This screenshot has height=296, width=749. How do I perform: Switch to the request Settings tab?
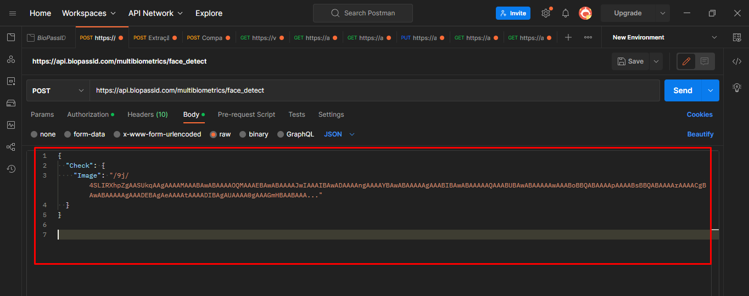(331, 115)
